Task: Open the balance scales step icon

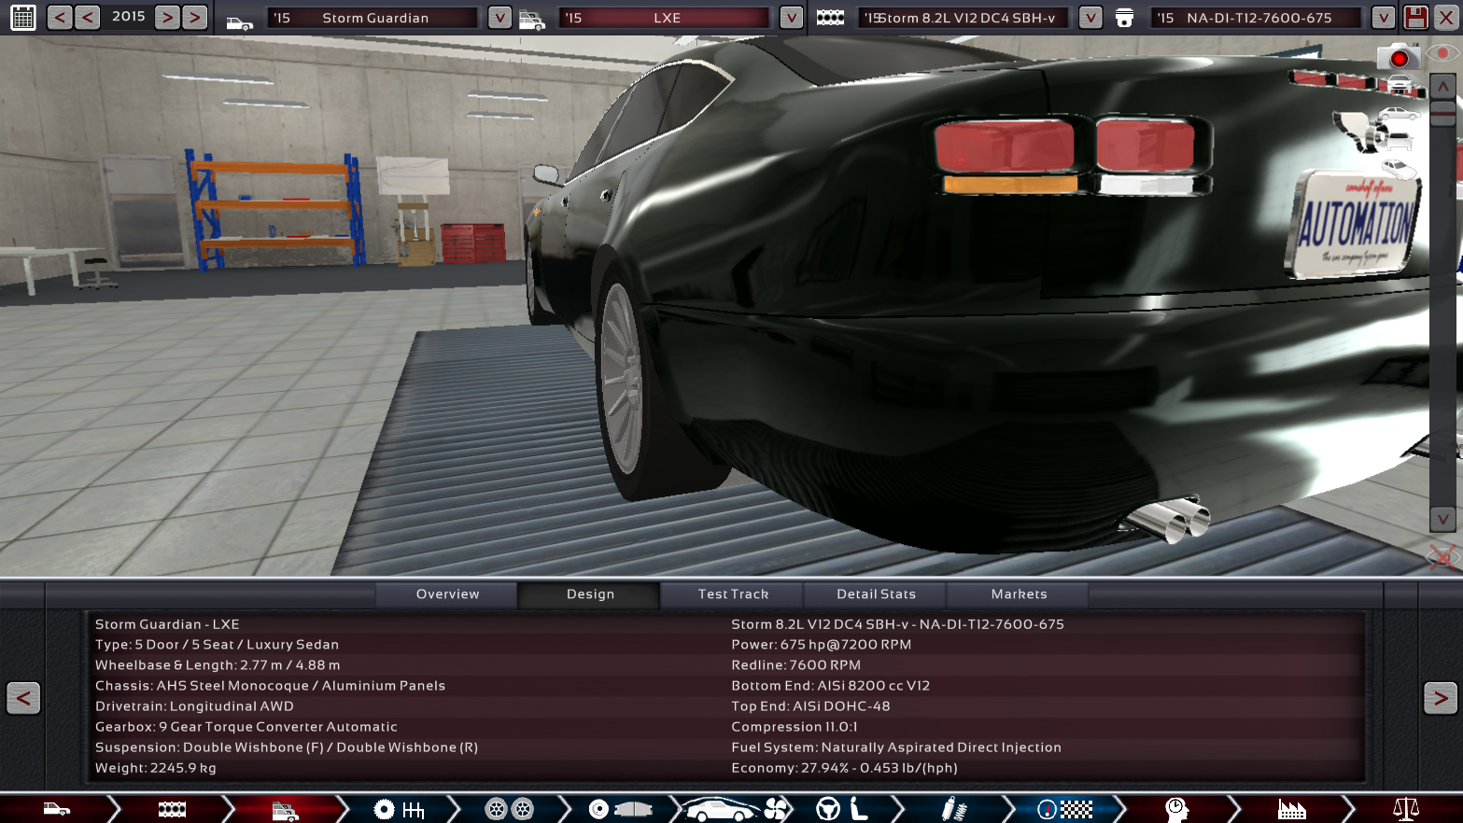Action: pos(1405,809)
